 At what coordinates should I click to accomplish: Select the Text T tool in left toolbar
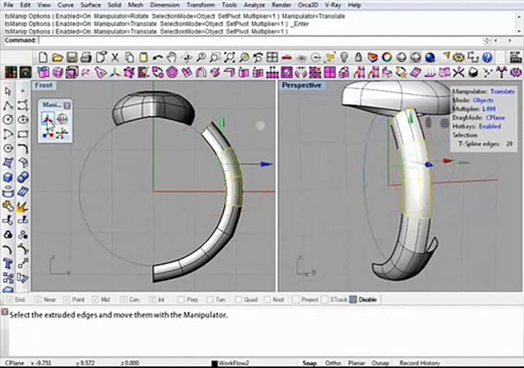click(x=8, y=264)
